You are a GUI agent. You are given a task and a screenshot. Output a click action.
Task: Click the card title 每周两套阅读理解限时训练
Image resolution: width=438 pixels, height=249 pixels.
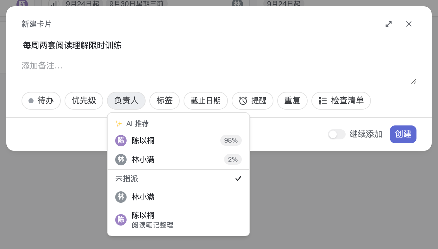point(72,45)
